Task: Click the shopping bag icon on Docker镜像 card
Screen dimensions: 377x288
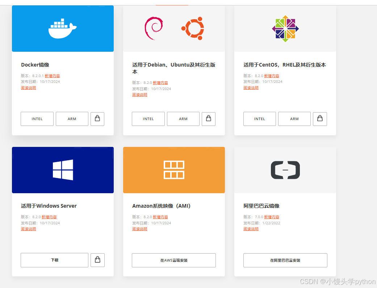Action: pyautogui.click(x=97, y=119)
